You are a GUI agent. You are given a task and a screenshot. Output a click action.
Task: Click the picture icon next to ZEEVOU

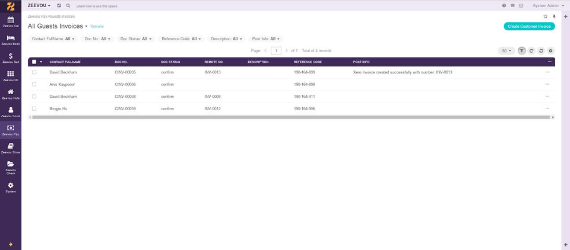pyautogui.click(x=59, y=6)
